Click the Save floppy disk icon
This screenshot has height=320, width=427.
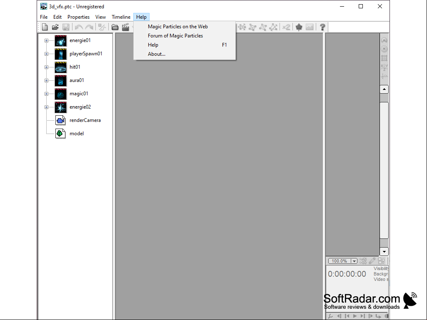[x=66, y=27]
